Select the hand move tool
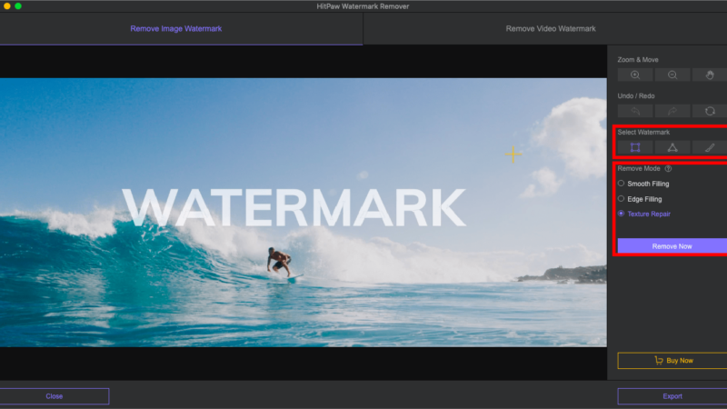 710,75
